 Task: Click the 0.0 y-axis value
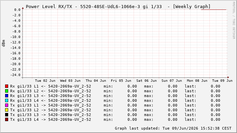pos(17,10)
